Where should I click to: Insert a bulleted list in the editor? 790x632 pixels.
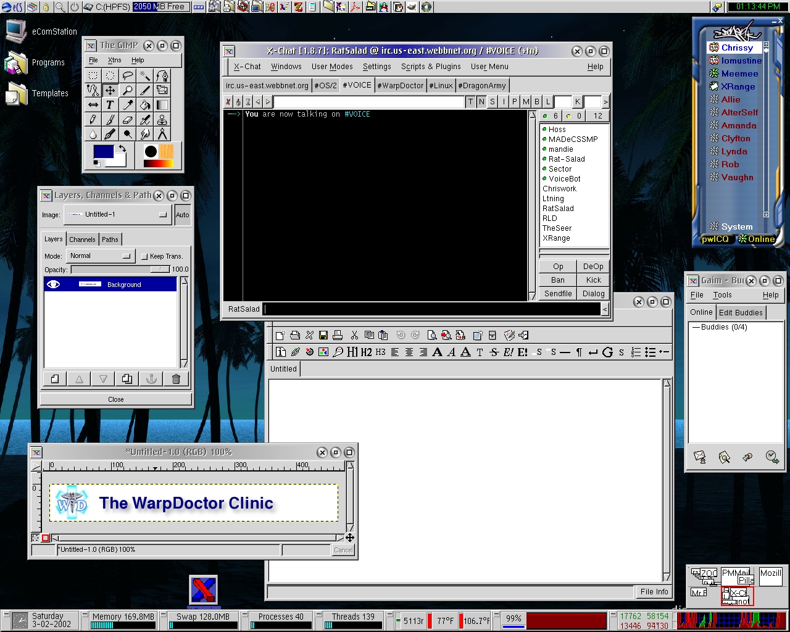click(x=650, y=352)
